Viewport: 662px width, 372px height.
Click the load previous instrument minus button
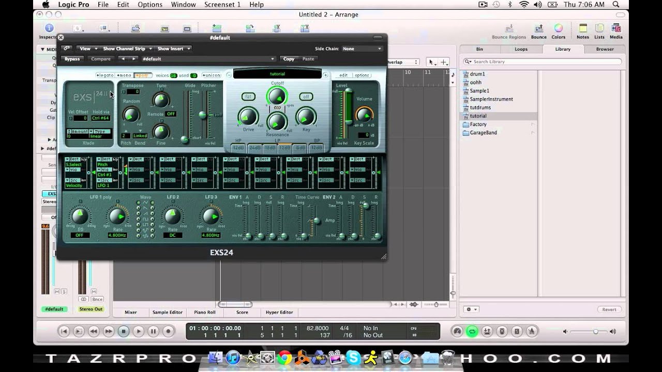229,75
